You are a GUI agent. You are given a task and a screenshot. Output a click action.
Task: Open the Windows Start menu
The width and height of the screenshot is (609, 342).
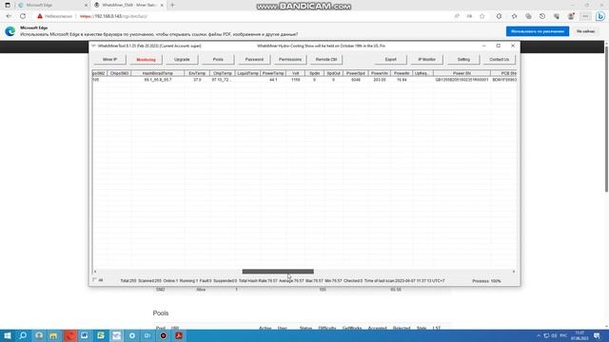click(x=8, y=335)
